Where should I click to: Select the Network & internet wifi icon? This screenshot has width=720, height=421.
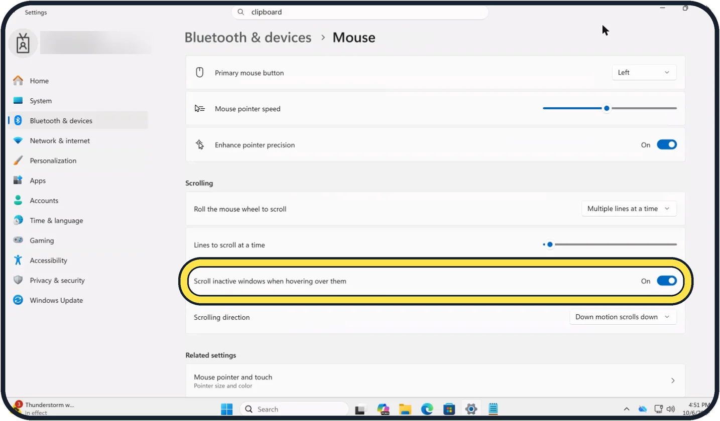coord(18,141)
